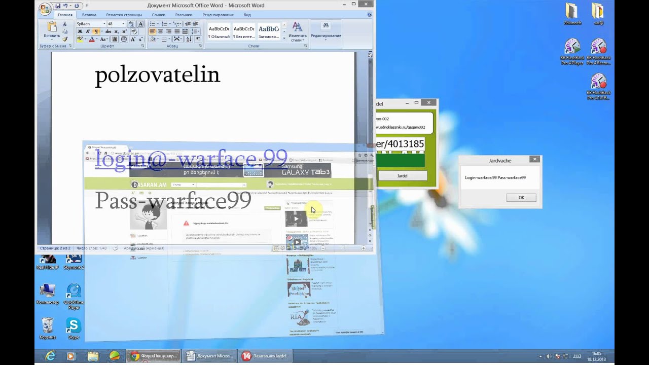Click the Paste (Вставить) icon in Word

[x=52, y=26]
